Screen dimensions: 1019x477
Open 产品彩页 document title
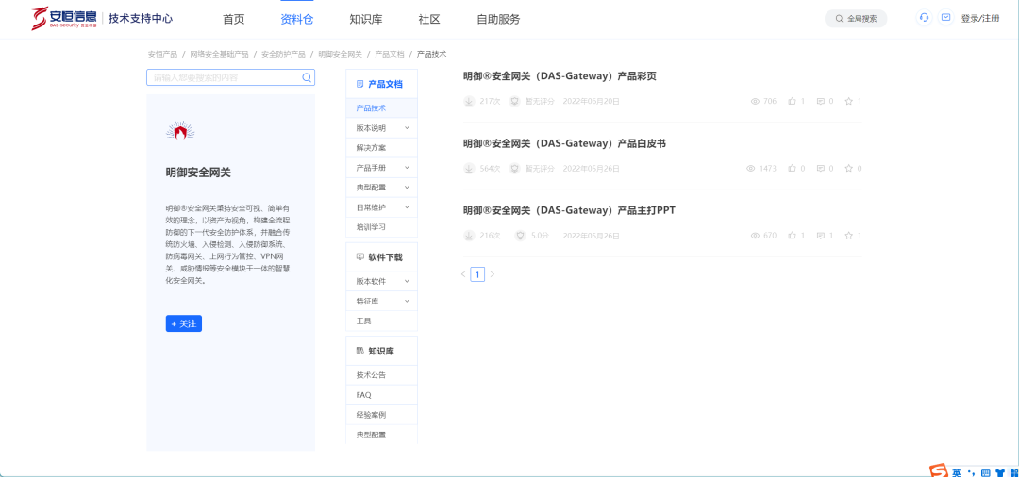pos(560,76)
